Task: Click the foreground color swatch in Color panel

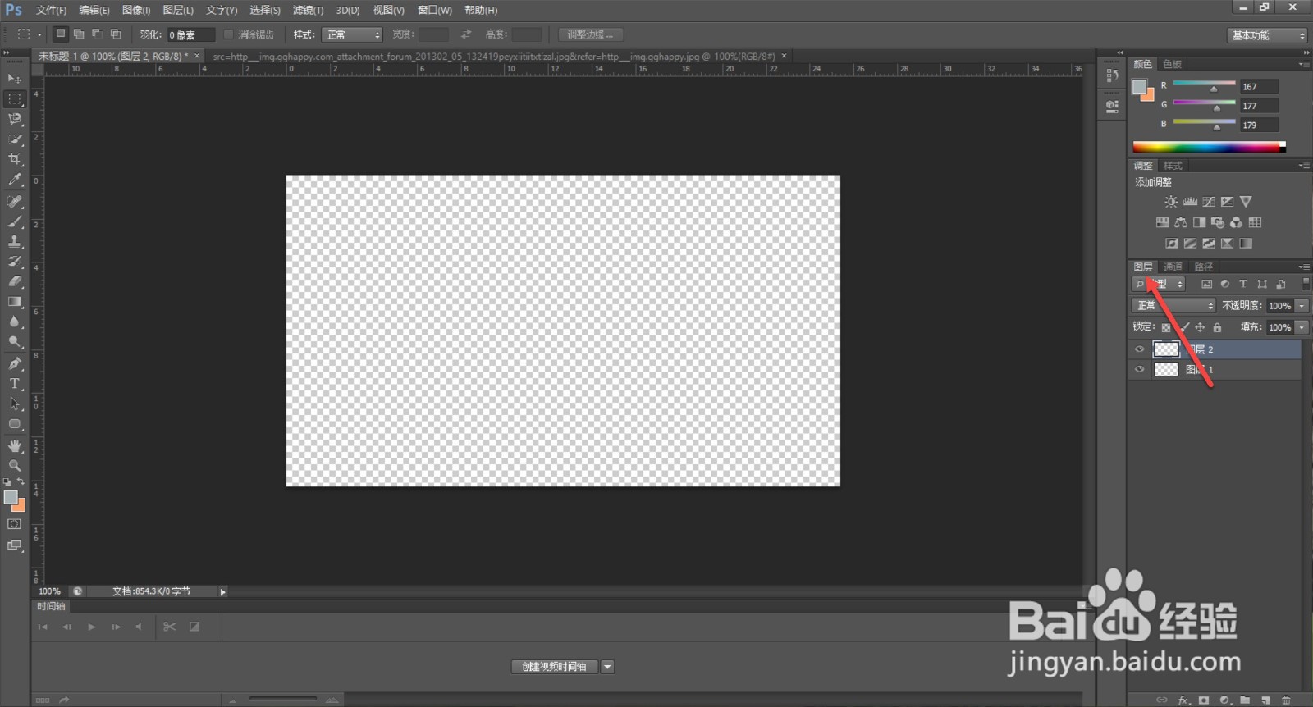Action: click(1139, 87)
